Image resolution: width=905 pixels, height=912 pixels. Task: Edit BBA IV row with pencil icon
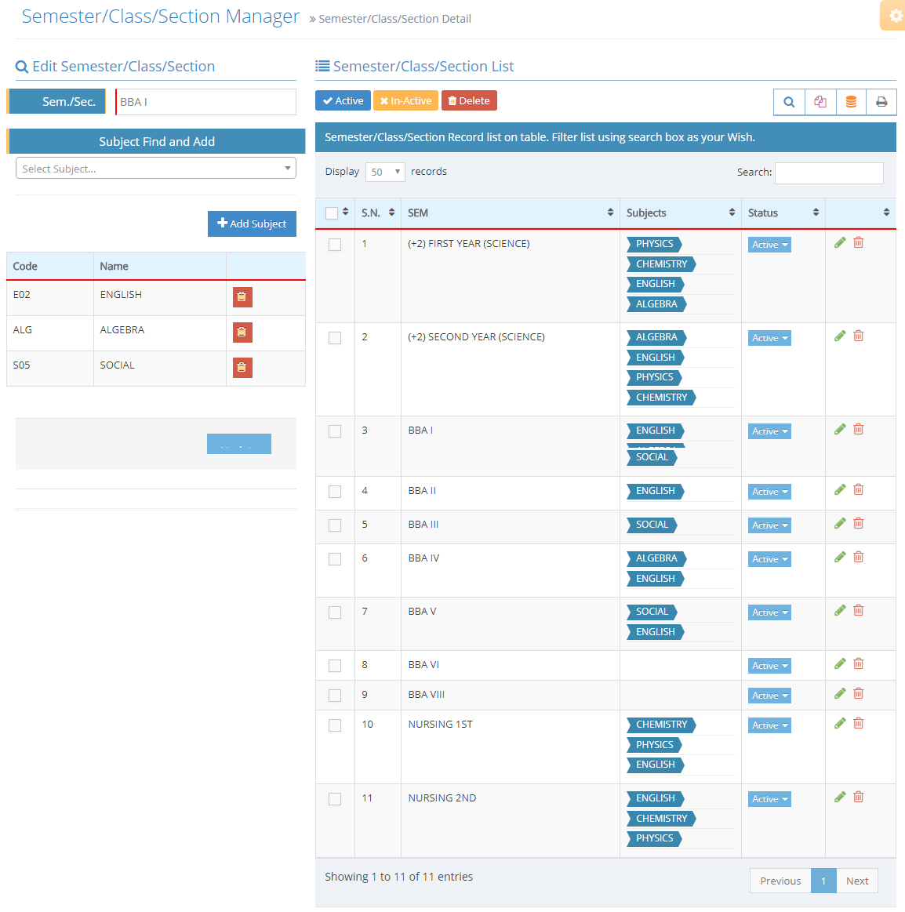[x=840, y=557]
